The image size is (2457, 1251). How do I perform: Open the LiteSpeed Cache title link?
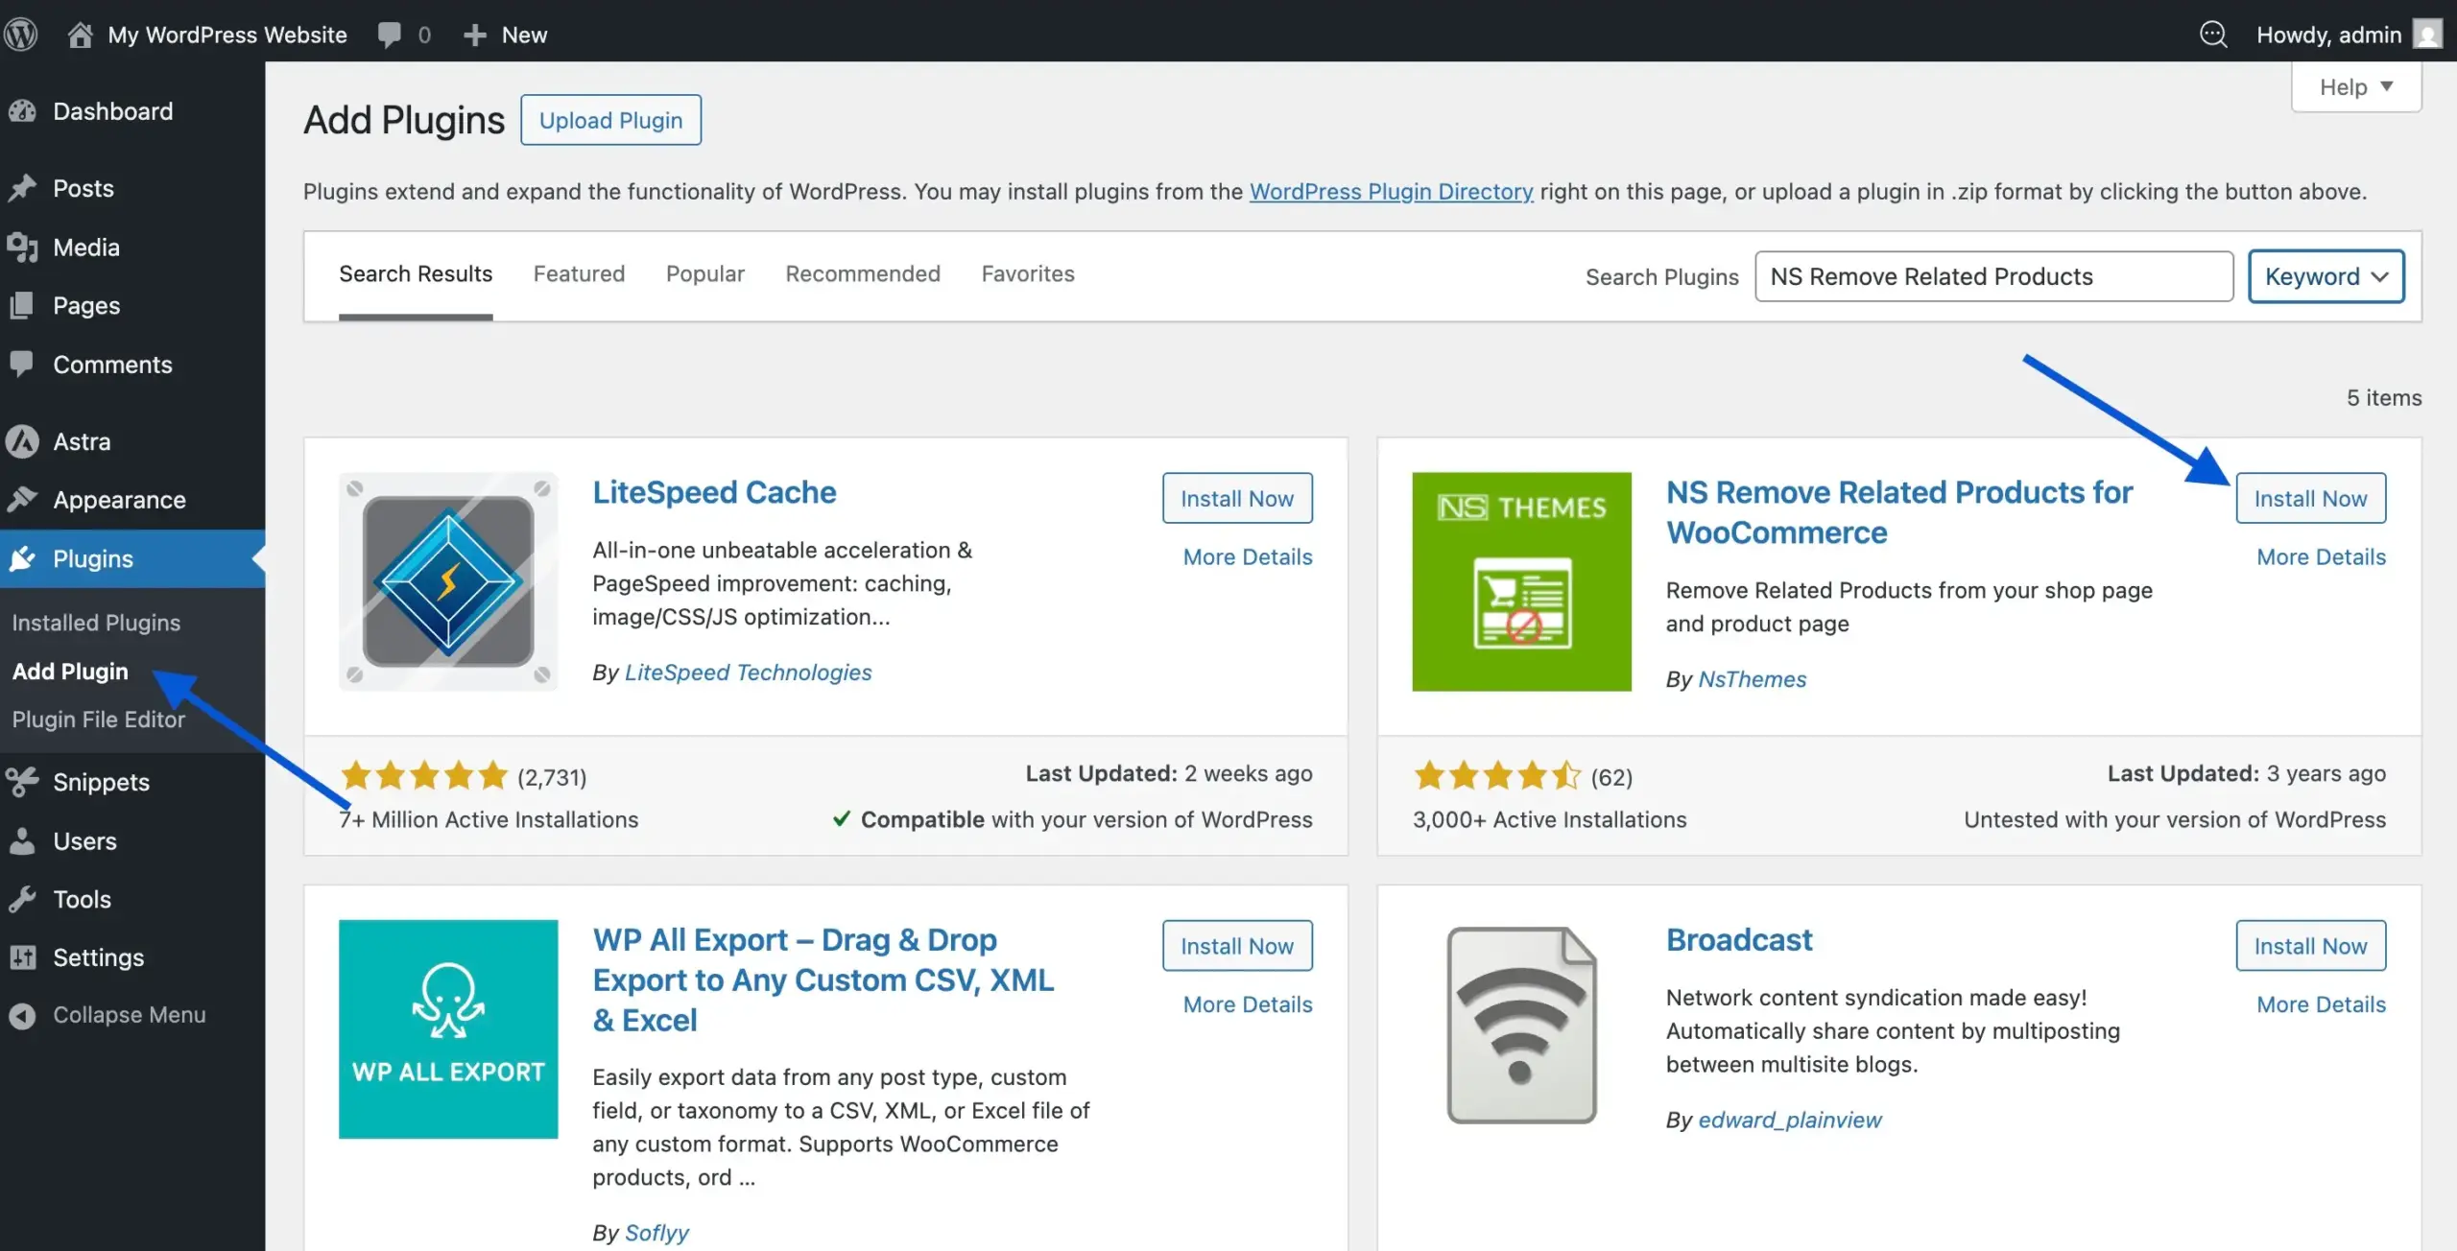coord(714,492)
